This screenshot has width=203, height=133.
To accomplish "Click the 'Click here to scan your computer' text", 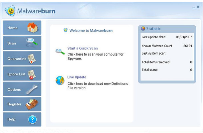I will tap(96, 57).
